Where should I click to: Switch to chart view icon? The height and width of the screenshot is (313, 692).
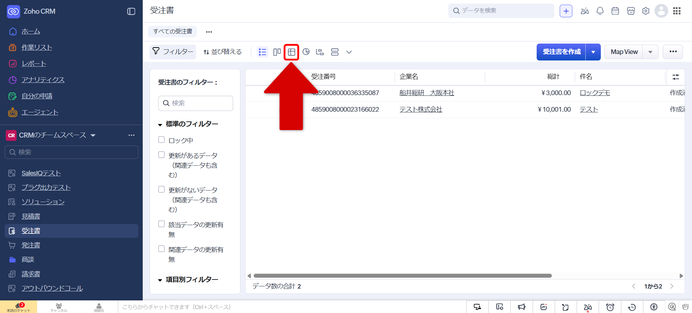click(x=306, y=52)
